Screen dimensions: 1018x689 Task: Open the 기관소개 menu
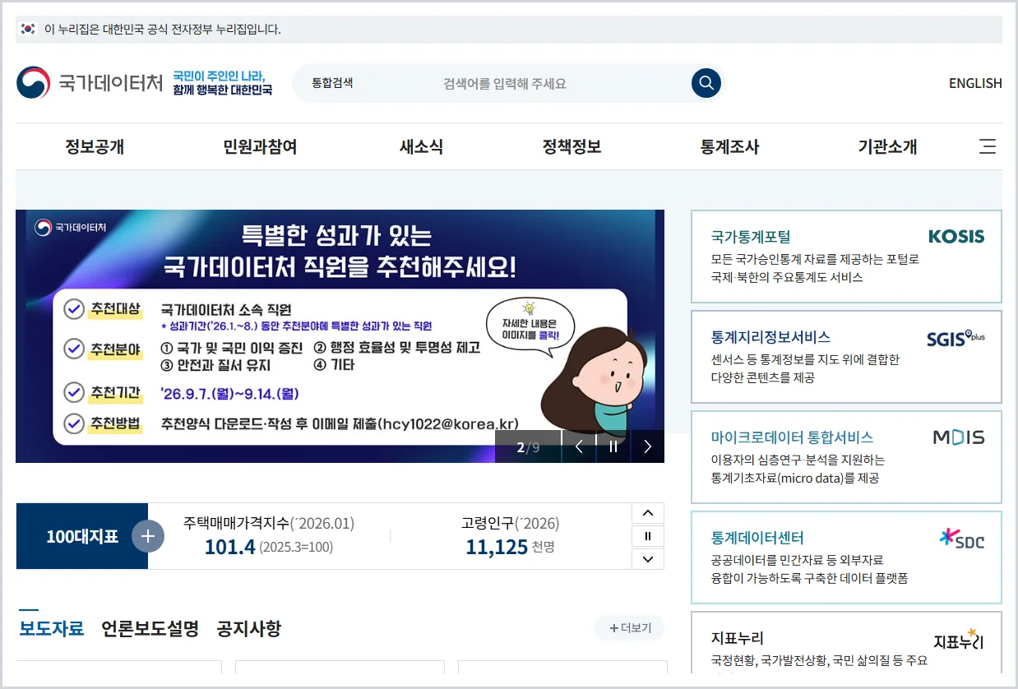[x=887, y=147]
